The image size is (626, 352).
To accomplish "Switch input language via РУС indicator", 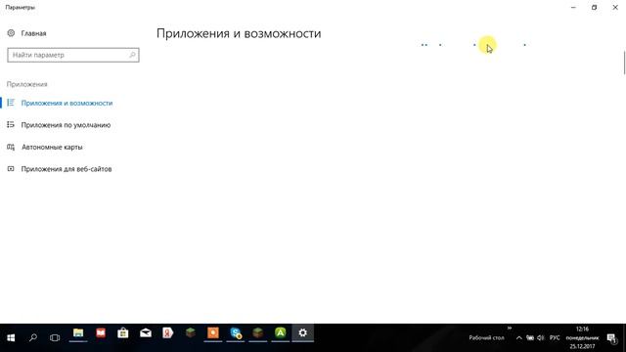I will (555, 338).
